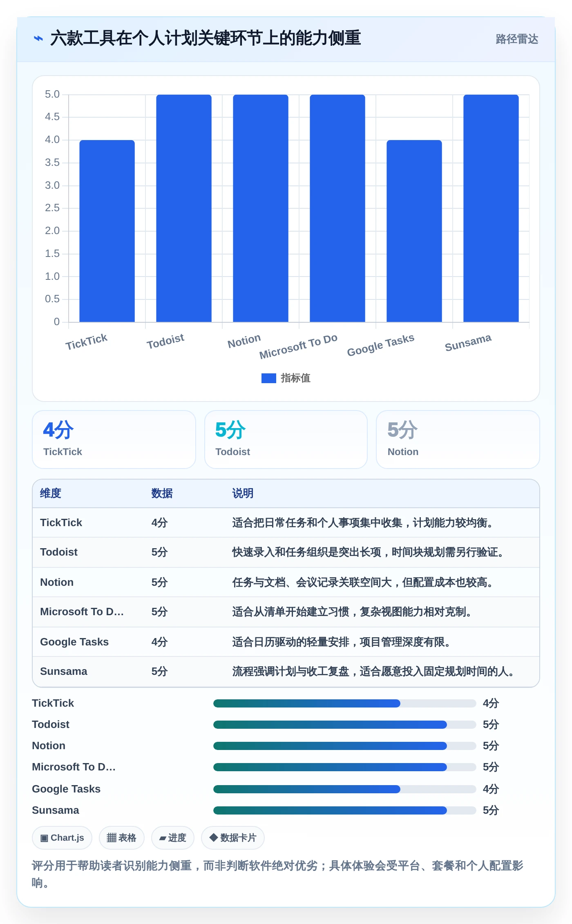Click the Google Tasks label in progress list
Image resolution: width=572 pixels, height=924 pixels.
pos(66,789)
